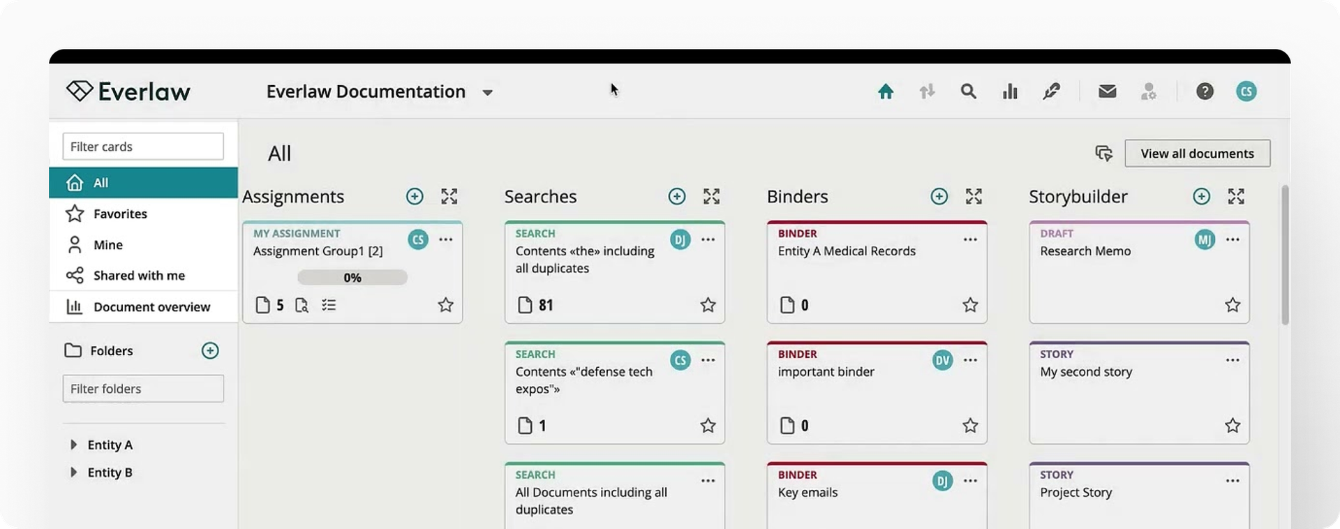Add a new search with plus icon

point(677,197)
